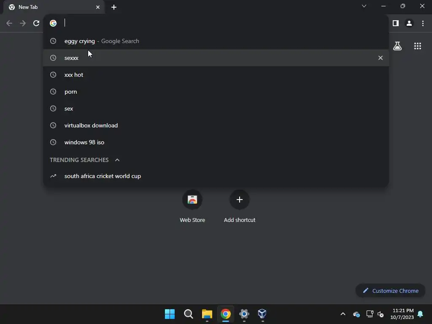Click the OneDrive cloud tray icon
This screenshot has width=432, height=324.
tap(356, 314)
